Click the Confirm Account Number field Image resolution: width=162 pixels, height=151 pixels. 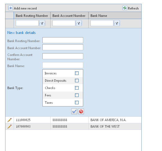[x=63, y=56]
